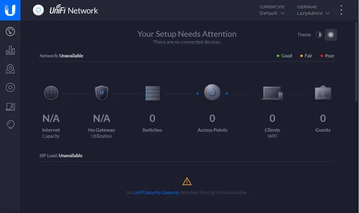The width and height of the screenshot is (359, 213).
Task: Select the highlighted dark theme button
Action: tap(331, 35)
